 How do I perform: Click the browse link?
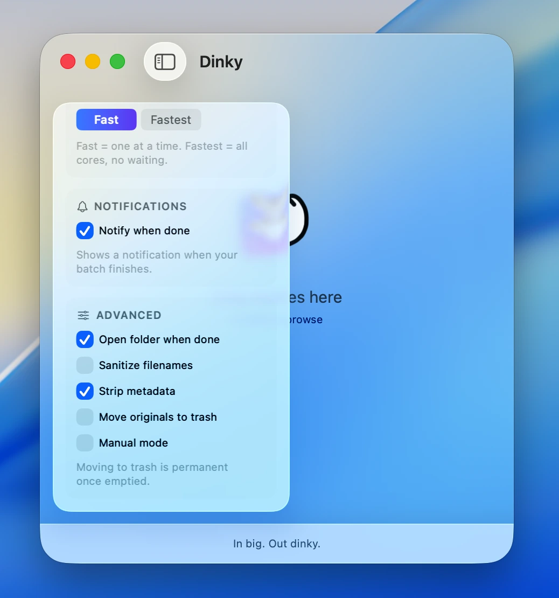(306, 319)
